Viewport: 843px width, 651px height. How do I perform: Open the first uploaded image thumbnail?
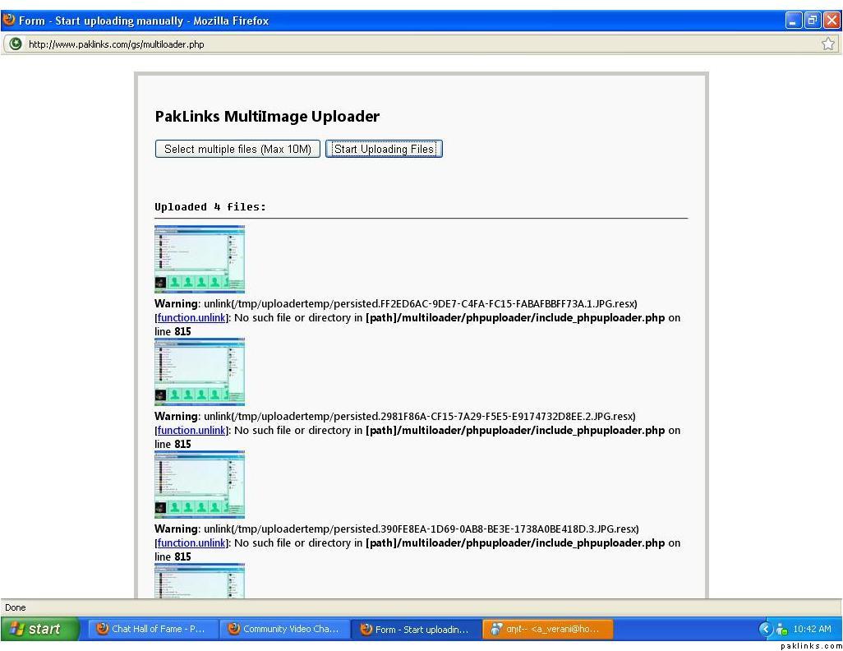[200, 259]
